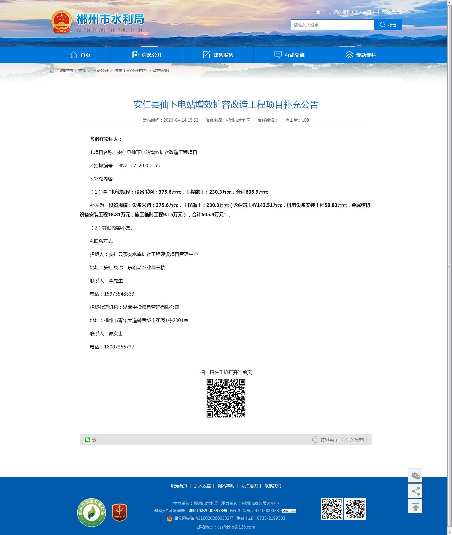Open the floating WeChat side button
The image size is (452, 535).
pos(415,476)
